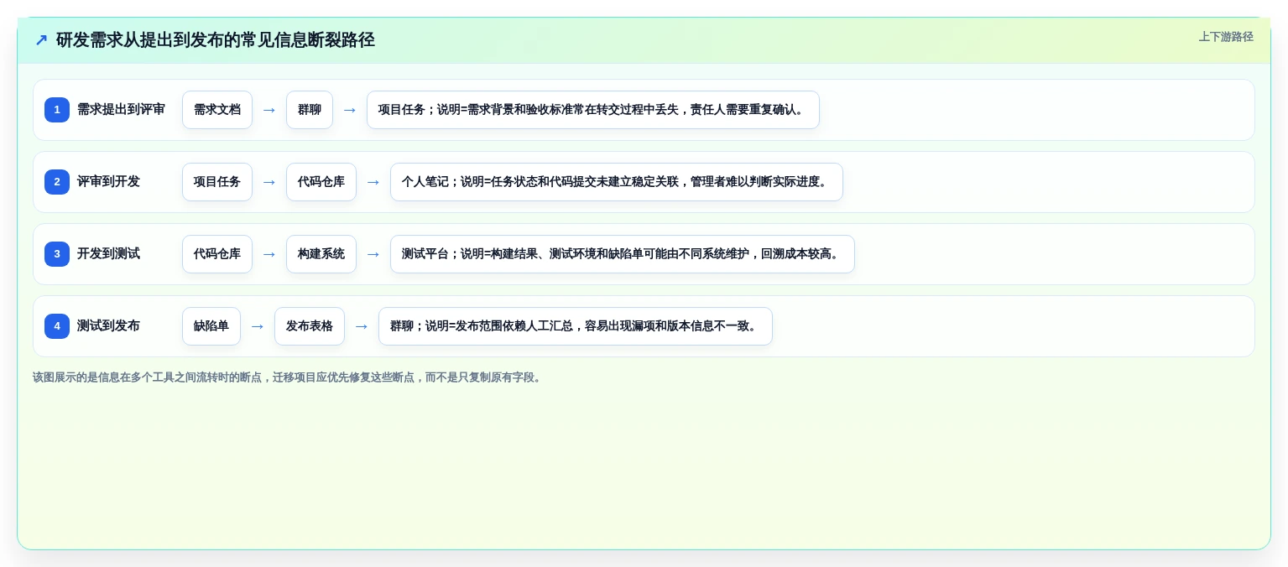Click the 缺陷单 chip
The image size is (1288, 567).
tap(211, 326)
